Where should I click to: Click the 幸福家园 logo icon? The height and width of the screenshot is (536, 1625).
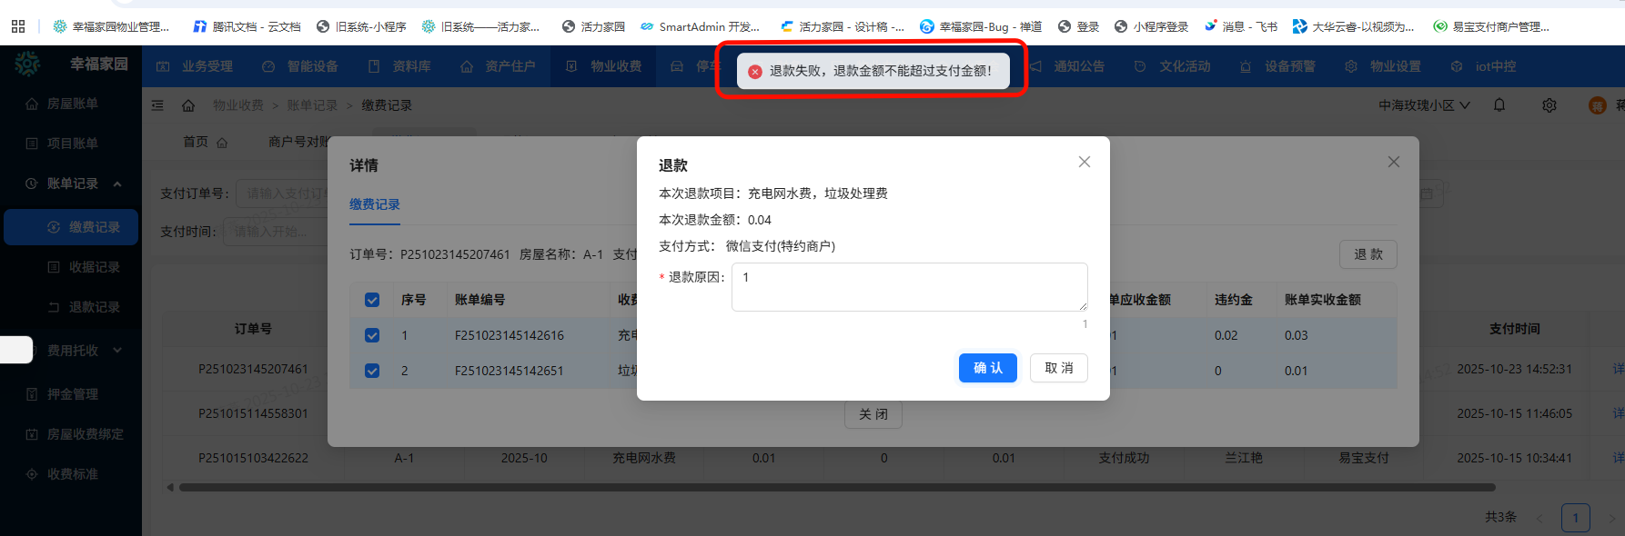click(x=27, y=64)
